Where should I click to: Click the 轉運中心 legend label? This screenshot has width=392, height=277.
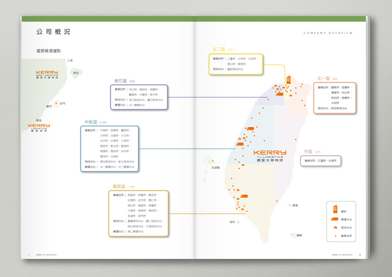coord(346,220)
